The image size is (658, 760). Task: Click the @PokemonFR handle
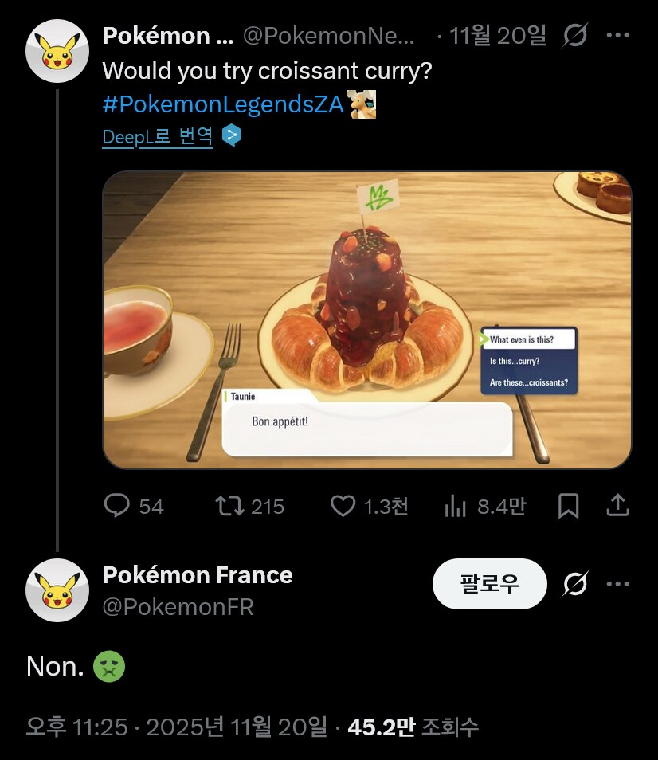point(178,607)
